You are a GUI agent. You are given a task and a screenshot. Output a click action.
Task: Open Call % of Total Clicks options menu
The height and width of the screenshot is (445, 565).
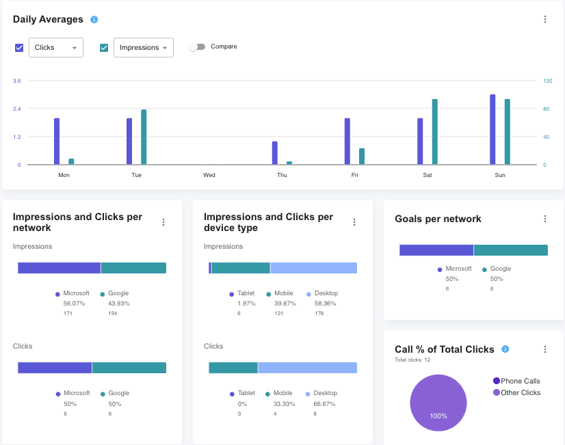point(545,349)
